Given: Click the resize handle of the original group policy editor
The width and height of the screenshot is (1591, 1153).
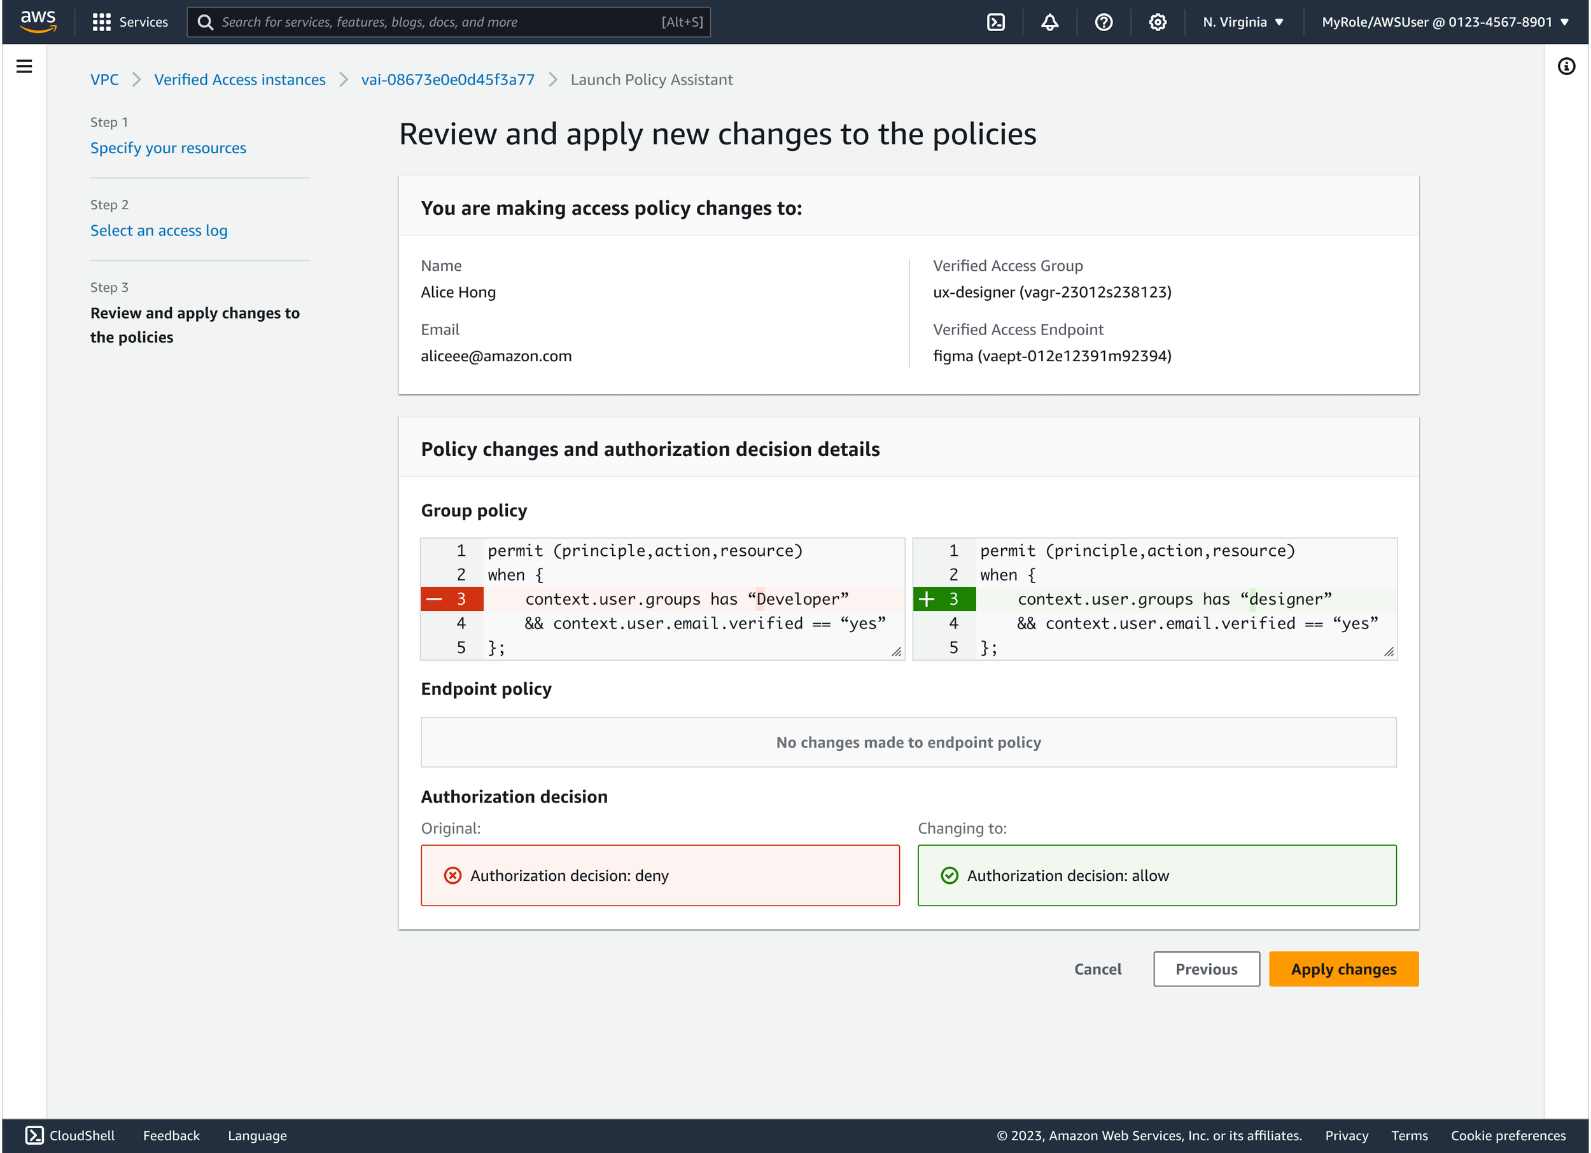Looking at the screenshot, I should [x=896, y=652].
